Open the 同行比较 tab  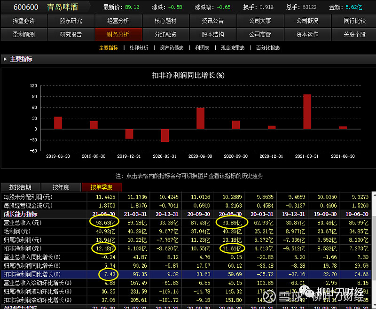[354, 21]
